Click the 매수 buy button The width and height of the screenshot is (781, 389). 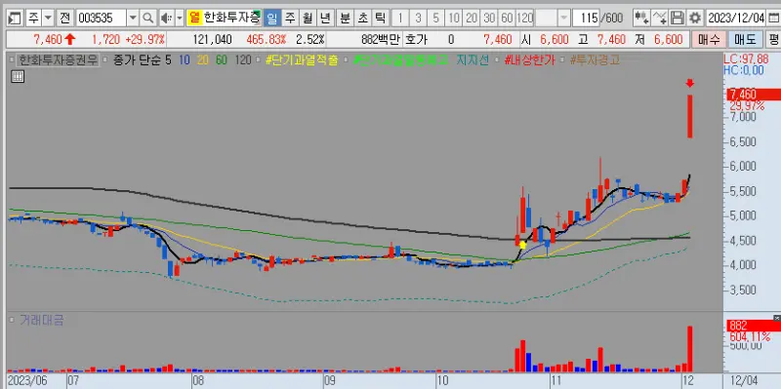709,39
